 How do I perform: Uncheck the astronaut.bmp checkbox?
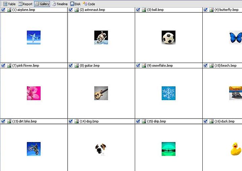(x=71, y=10)
